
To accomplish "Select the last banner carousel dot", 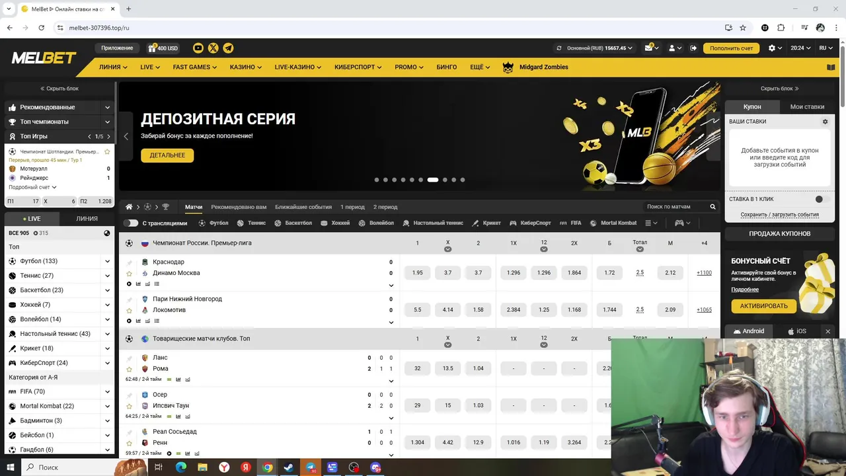I will point(463,180).
